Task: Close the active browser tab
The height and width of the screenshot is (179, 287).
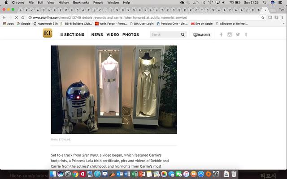Action: click(265, 10)
